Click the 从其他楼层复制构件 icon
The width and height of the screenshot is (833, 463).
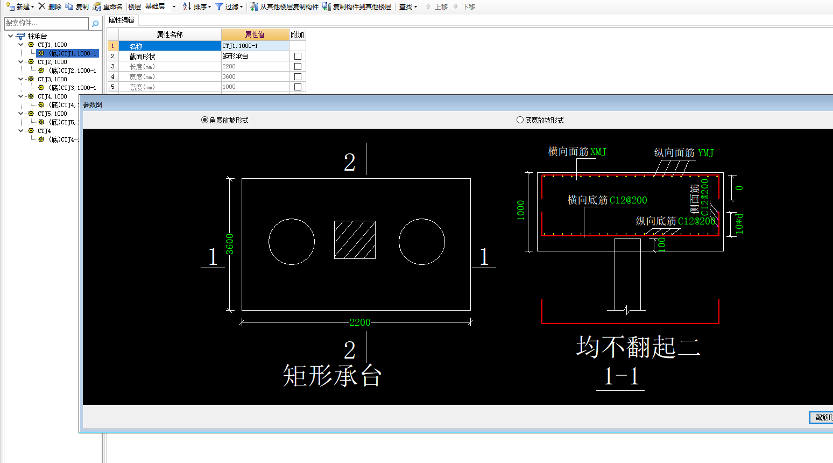254,6
